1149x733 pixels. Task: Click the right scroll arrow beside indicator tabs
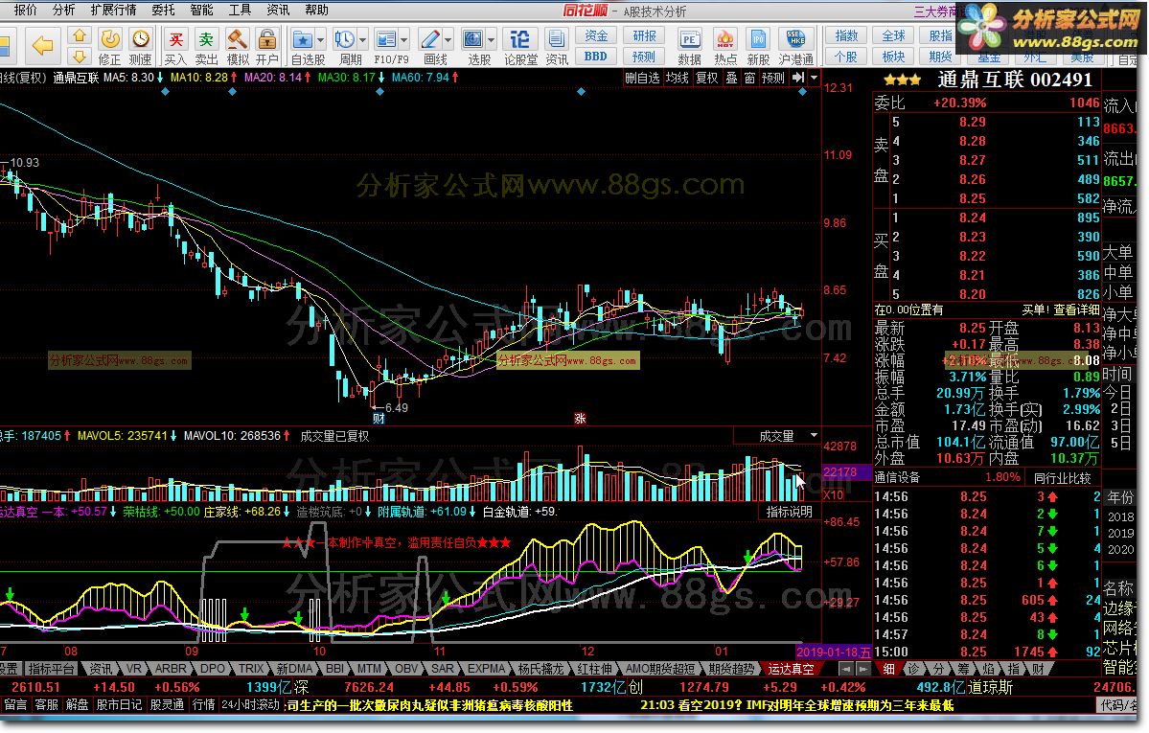tap(863, 669)
